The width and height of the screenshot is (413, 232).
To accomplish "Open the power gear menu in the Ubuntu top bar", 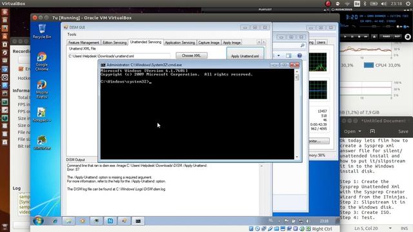I will pyautogui.click(x=408, y=4).
